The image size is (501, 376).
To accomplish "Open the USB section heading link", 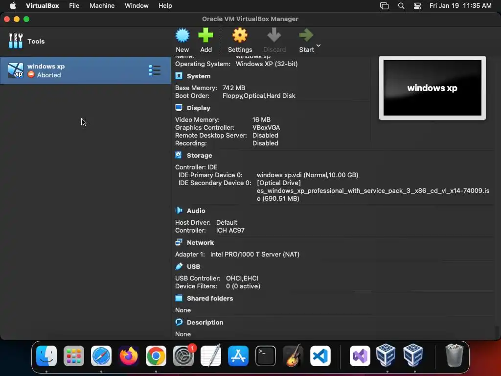I will 193,267.
